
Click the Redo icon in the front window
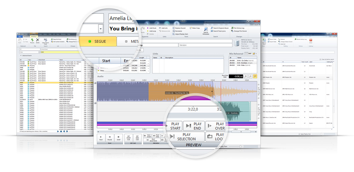[143, 30]
